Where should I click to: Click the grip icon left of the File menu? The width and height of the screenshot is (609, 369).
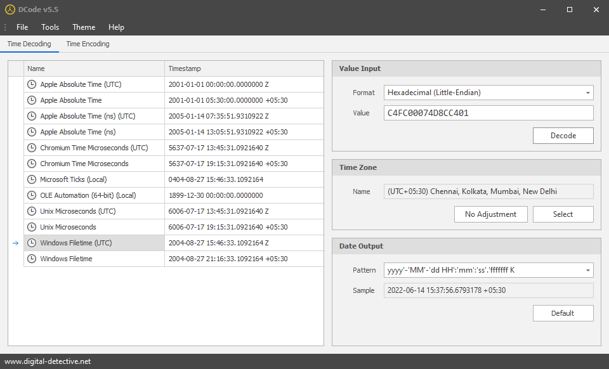click(x=5, y=27)
